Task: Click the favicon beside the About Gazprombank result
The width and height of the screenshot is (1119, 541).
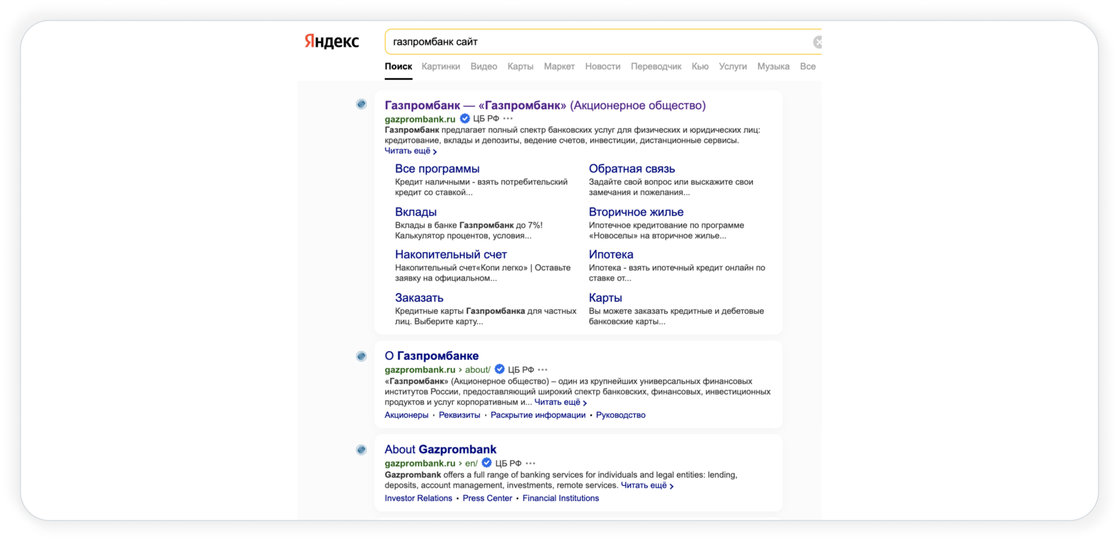Action: [361, 450]
